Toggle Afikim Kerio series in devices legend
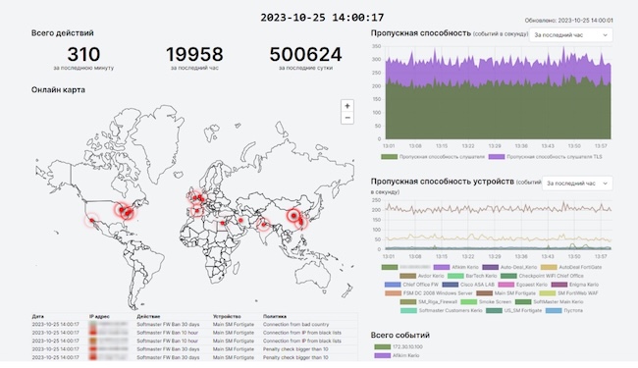This screenshot has height=368, width=638. (456, 267)
